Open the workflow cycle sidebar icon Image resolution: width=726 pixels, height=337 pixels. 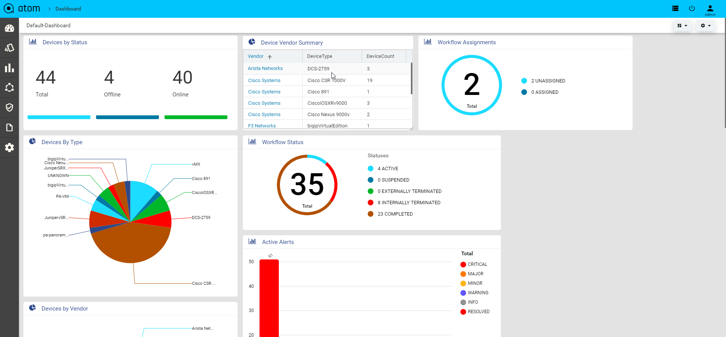(x=9, y=88)
